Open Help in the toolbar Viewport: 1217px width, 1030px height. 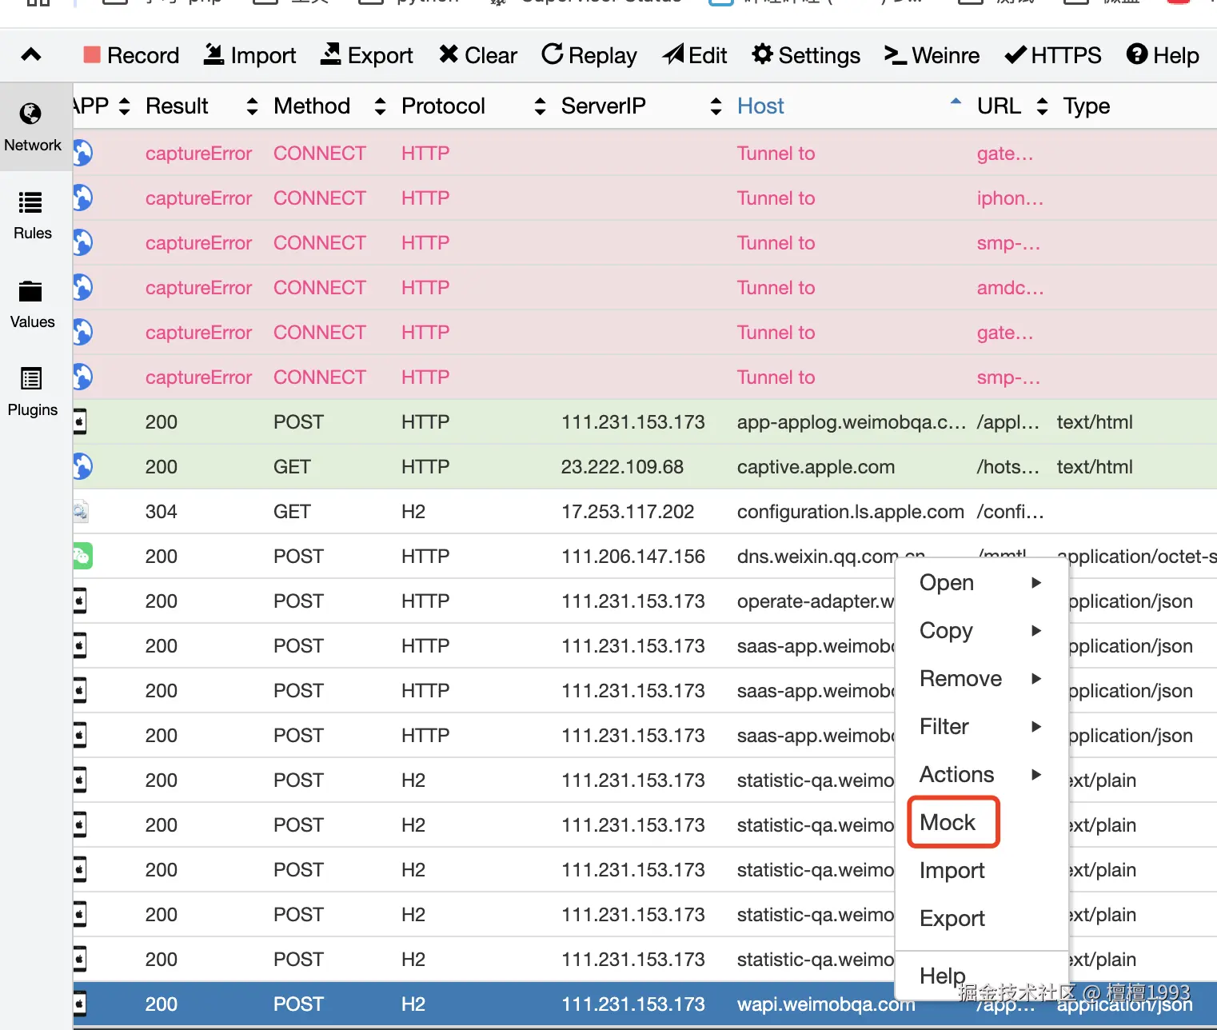coord(1163,55)
